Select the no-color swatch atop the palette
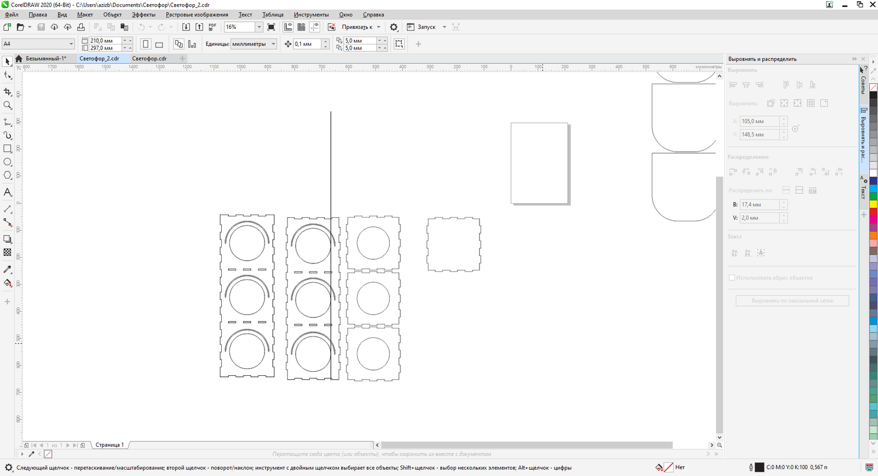This screenshot has width=878, height=476. (873, 87)
